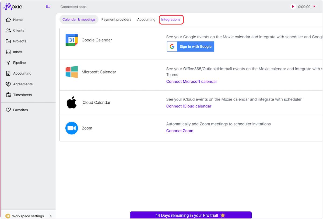Screen dimensions: 323x219
Task: Click the 0:00:00 timer display
Action: (304, 7)
